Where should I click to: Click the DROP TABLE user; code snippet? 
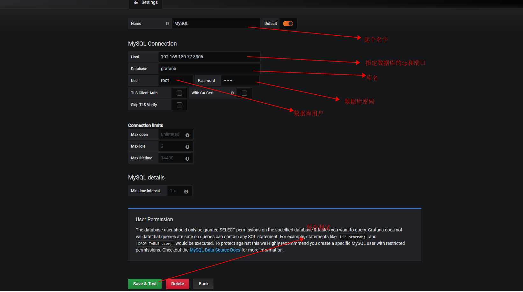pos(155,244)
